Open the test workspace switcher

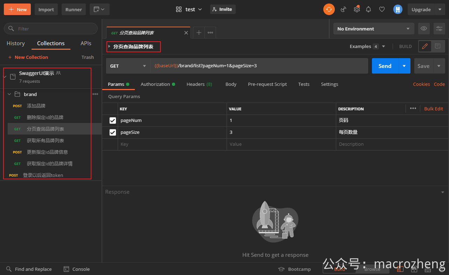189,9
